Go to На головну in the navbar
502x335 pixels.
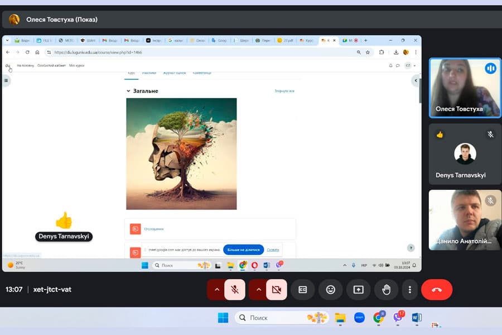(25, 65)
